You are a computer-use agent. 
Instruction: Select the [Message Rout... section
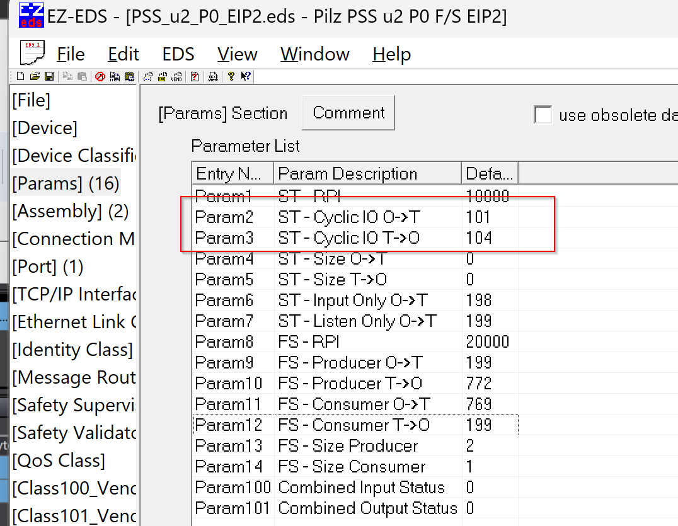74,377
